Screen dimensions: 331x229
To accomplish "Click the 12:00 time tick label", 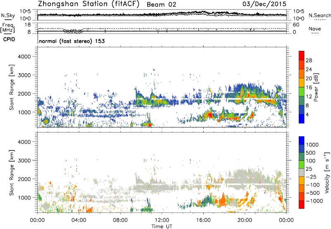I will click(x=162, y=220).
